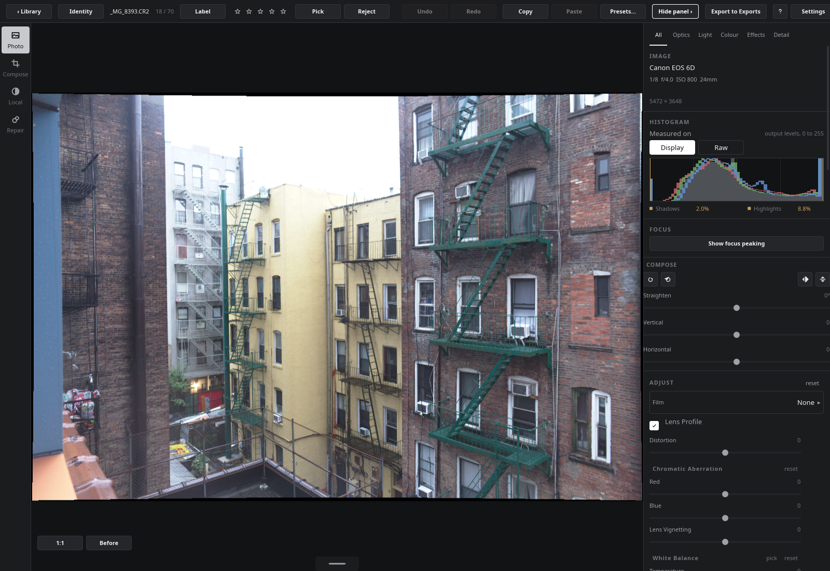Viewport: 830px width, 571px height.
Task: Flip image horizontally
Action: (805, 279)
